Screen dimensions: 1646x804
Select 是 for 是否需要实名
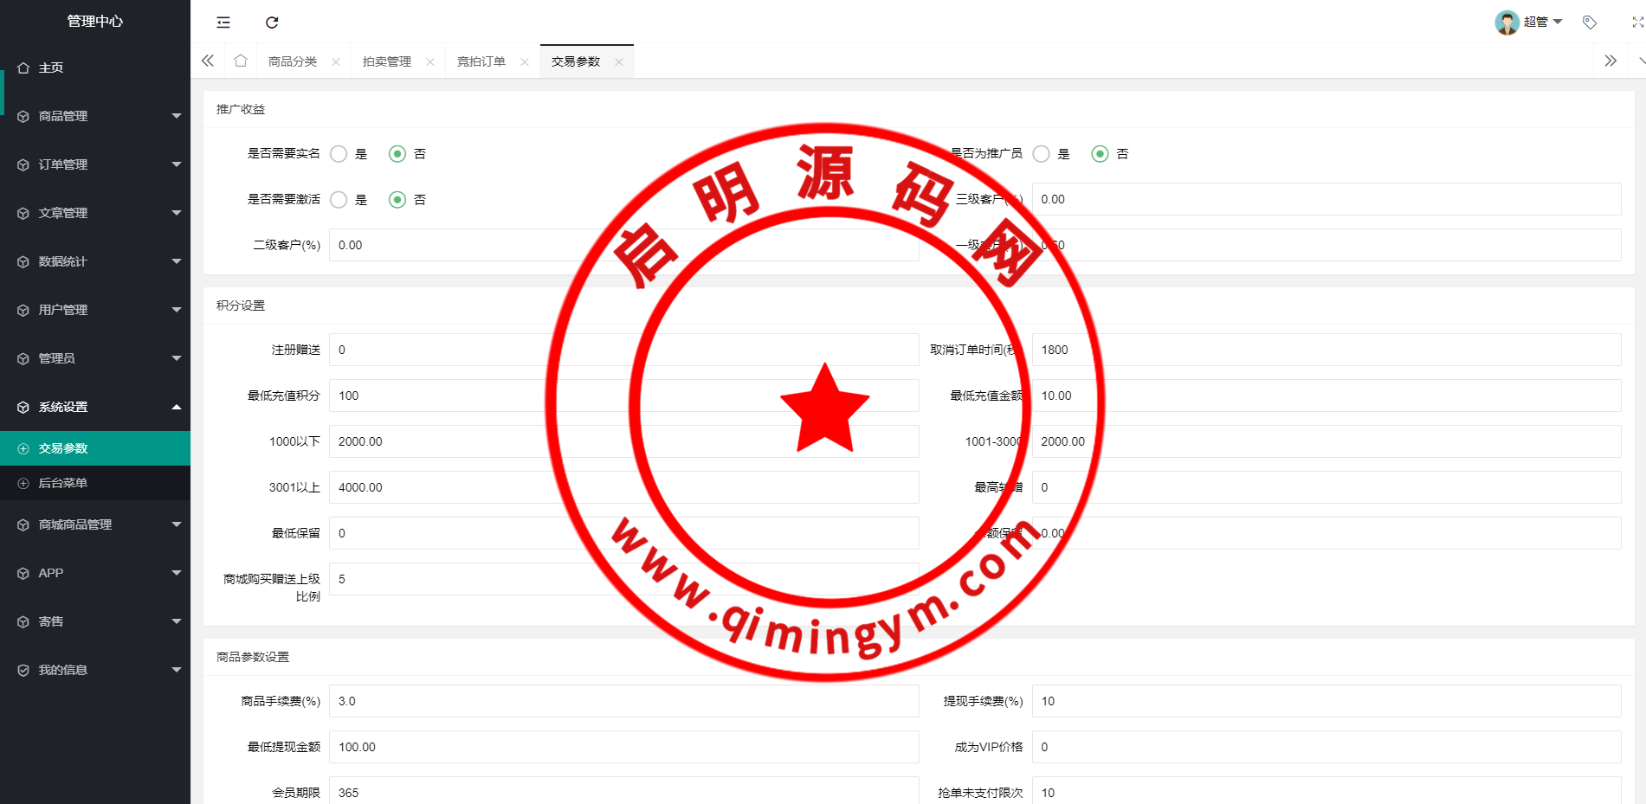coord(339,154)
